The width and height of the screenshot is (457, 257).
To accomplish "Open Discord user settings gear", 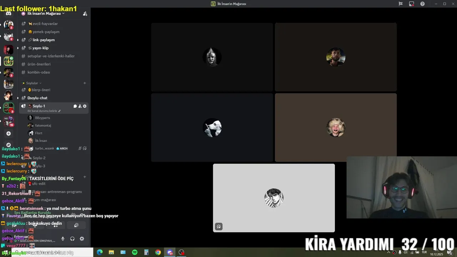I will 82,239.
